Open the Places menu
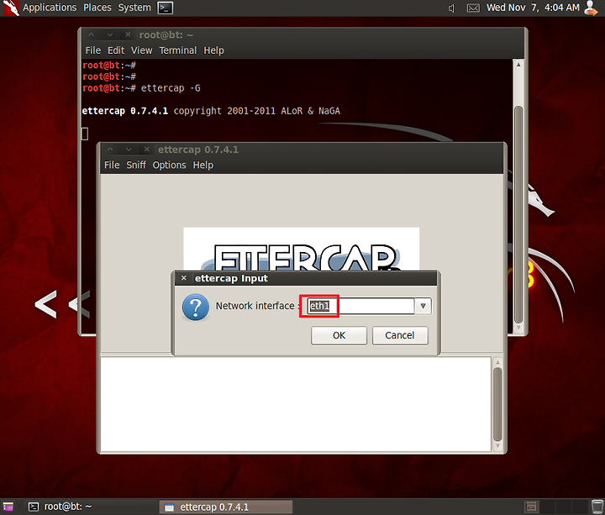The width and height of the screenshot is (605, 515). coord(97,8)
